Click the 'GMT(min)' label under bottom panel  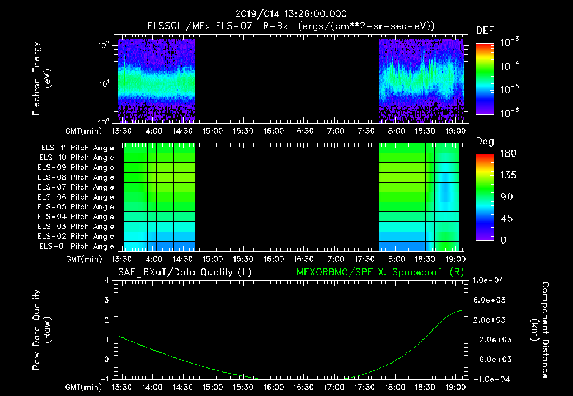coord(84,387)
